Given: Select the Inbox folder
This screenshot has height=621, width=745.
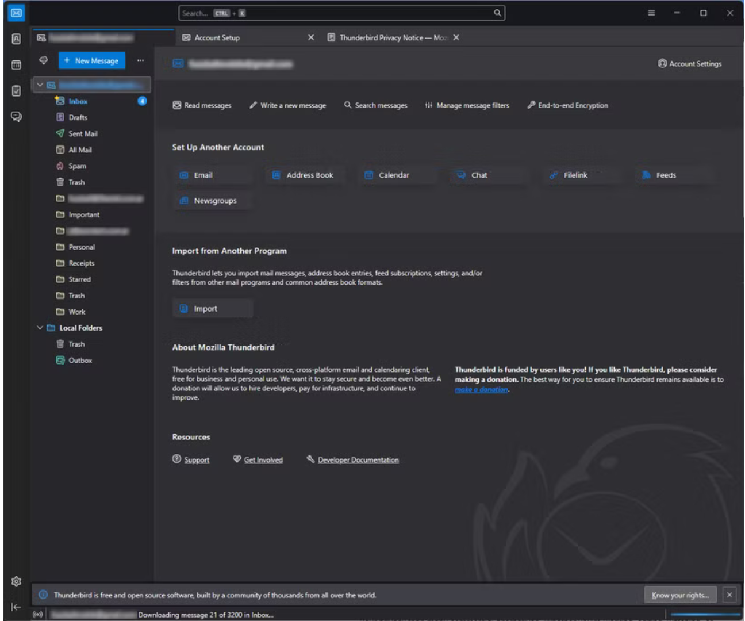Looking at the screenshot, I should tap(78, 101).
